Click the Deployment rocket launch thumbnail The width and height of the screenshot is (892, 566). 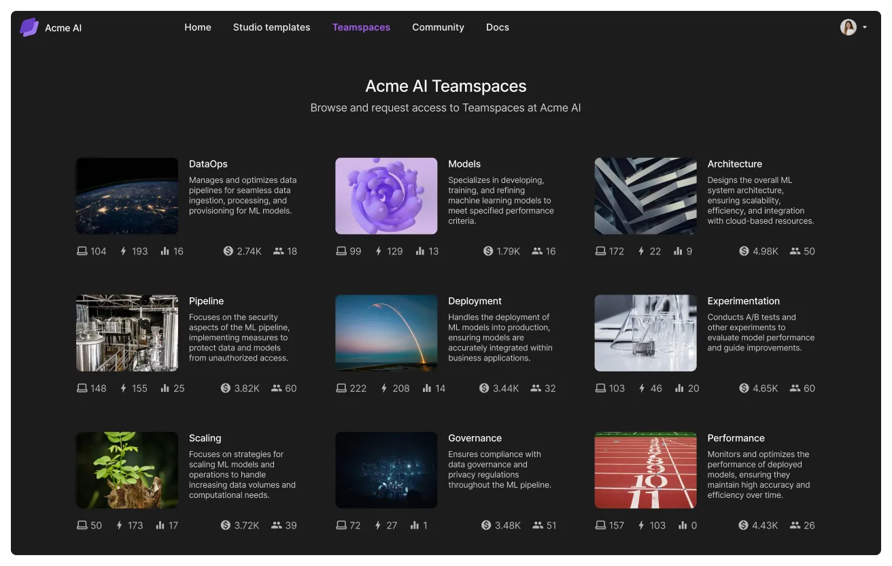coord(386,333)
